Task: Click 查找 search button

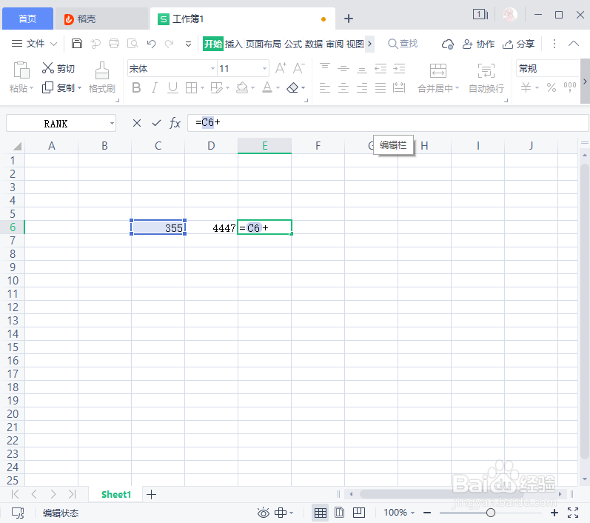Action: pos(403,44)
